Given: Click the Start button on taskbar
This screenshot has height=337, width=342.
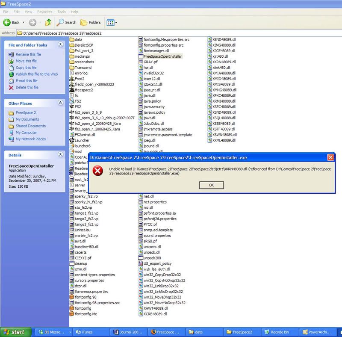Looking at the screenshot, I should pyautogui.click(x=15, y=332).
